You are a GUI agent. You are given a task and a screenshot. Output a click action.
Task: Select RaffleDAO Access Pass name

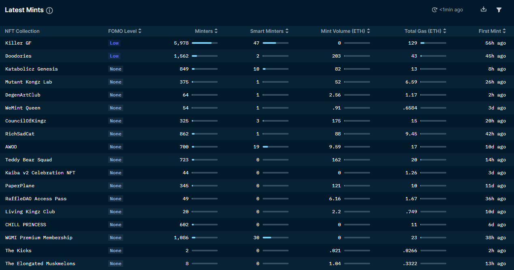click(36, 199)
